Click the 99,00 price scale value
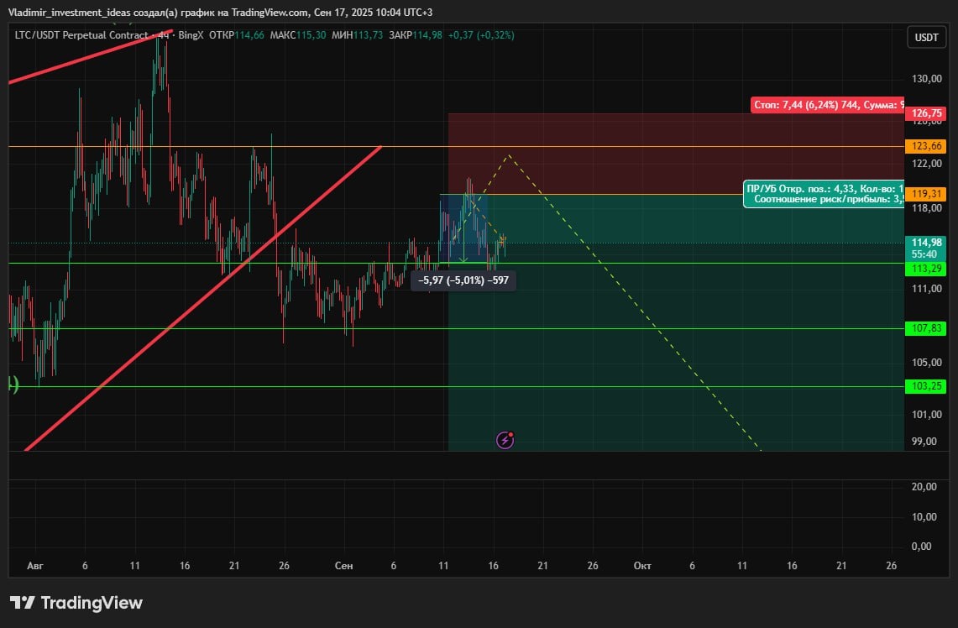The image size is (958, 628). (x=924, y=441)
